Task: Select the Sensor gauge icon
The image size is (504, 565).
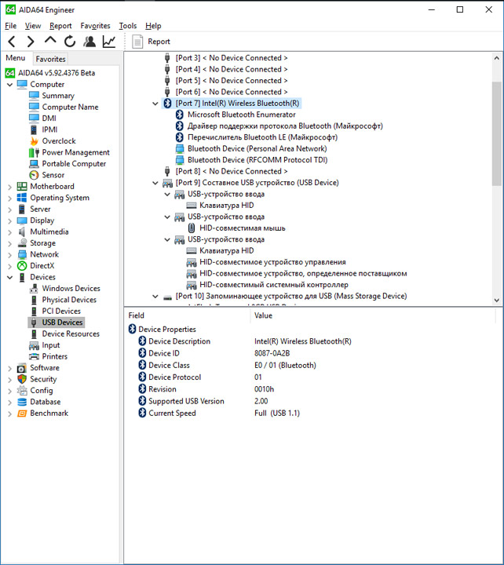Action: (x=34, y=175)
